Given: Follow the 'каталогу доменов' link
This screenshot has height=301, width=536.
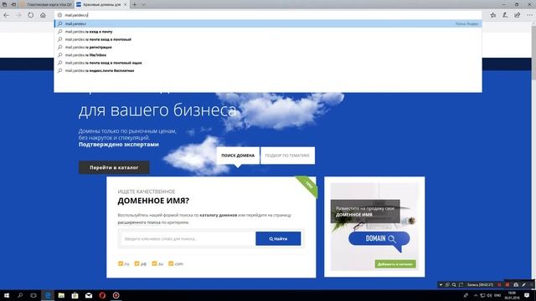Looking at the screenshot, I should click(218, 216).
